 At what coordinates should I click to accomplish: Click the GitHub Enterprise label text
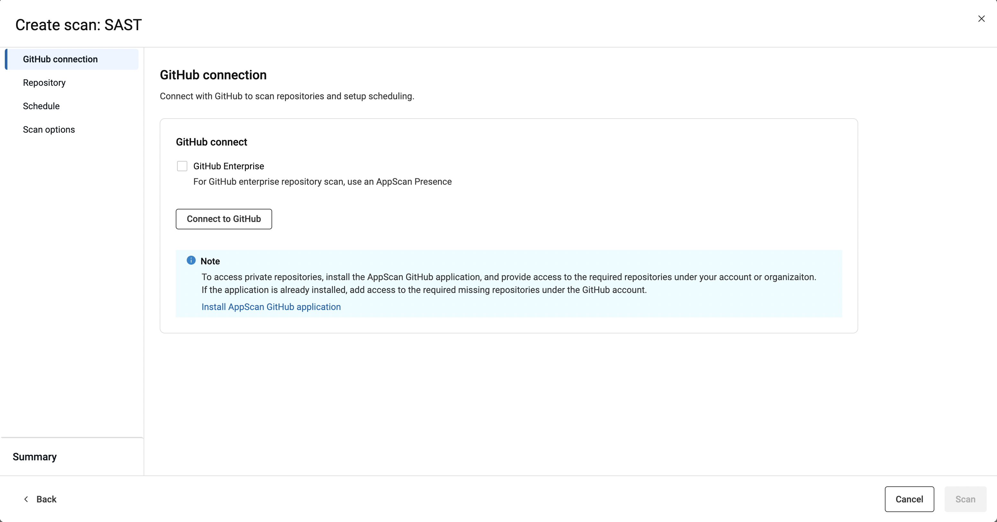(x=228, y=166)
